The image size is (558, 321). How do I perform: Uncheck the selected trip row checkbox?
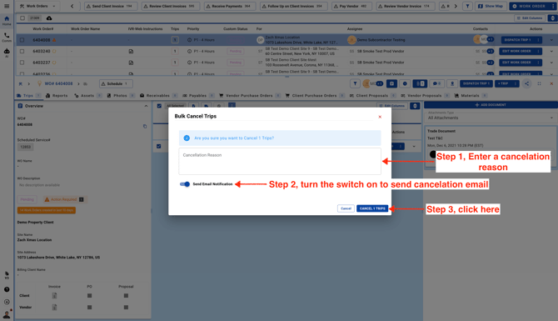tap(159, 147)
